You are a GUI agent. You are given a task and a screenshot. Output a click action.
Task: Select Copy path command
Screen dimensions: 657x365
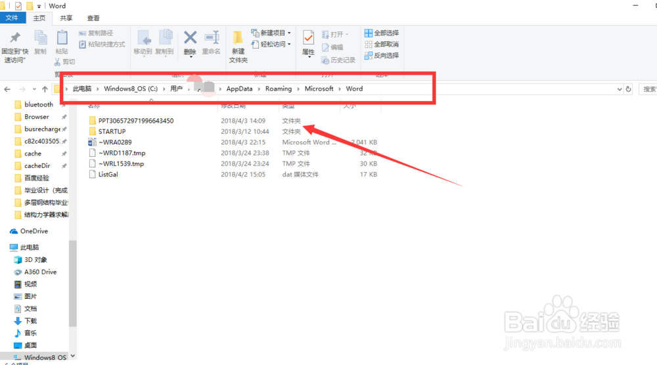point(96,33)
